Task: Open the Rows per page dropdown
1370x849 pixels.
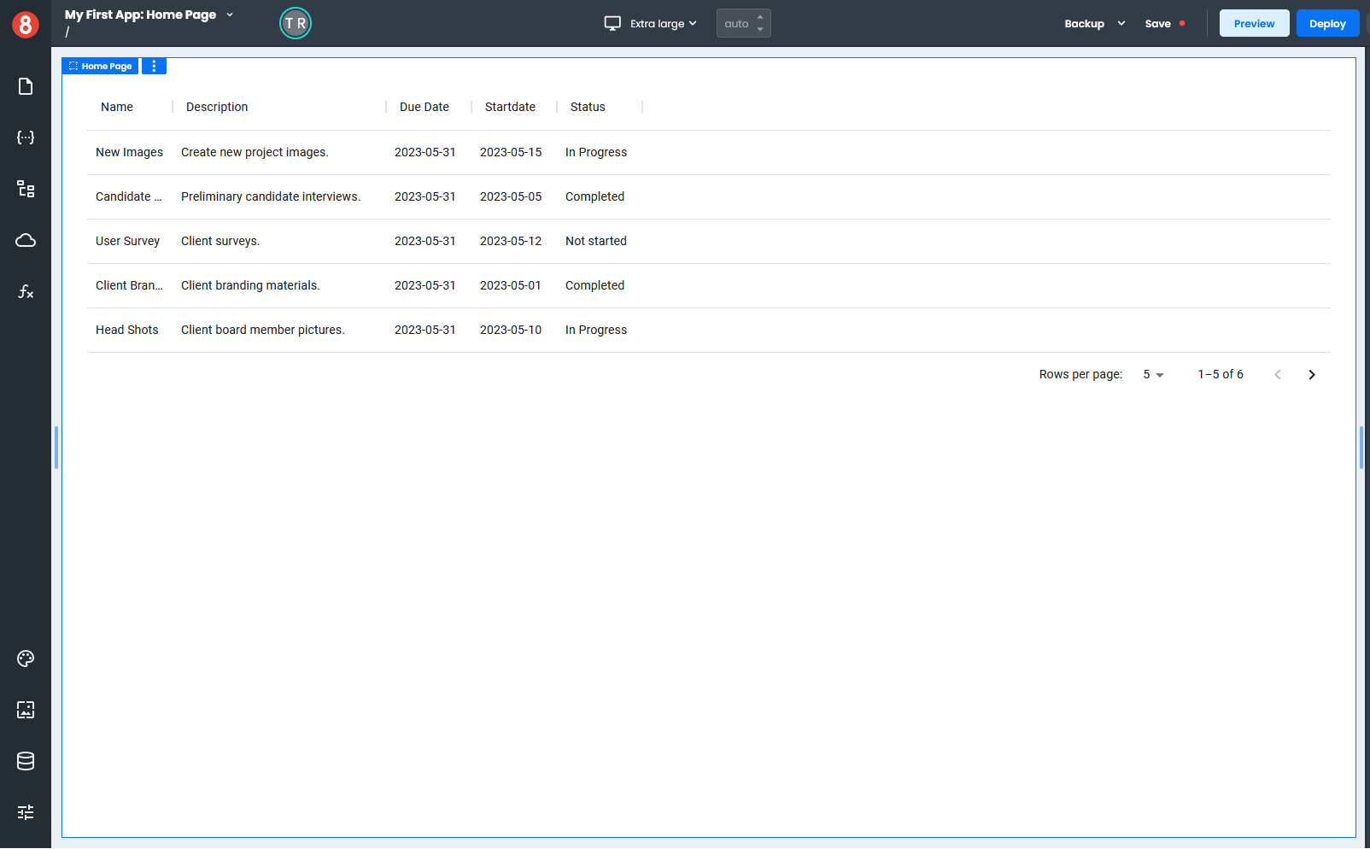Action: [1153, 375]
